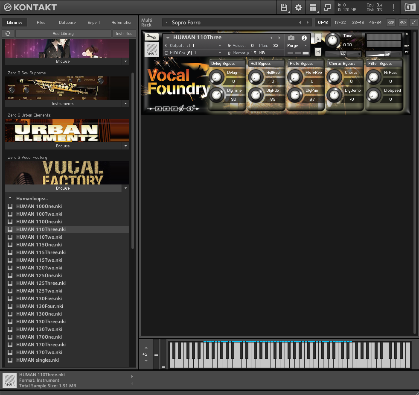Screen dimensions: 419x395
Task: Click Browse under Zero G Urban Elementz
Action: 63,146
